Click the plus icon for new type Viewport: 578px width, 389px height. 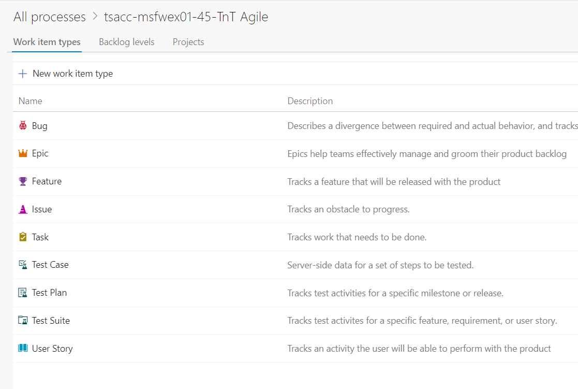22,74
